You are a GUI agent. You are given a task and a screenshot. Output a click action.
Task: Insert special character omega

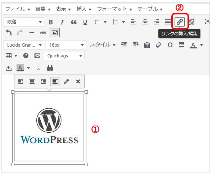pyautogui.click(x=170, y=45)
